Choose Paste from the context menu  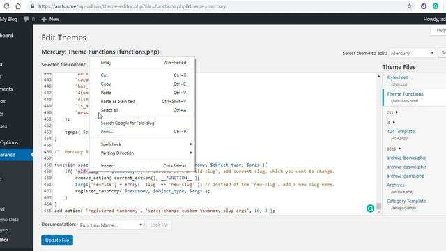(x=142, y=93)
